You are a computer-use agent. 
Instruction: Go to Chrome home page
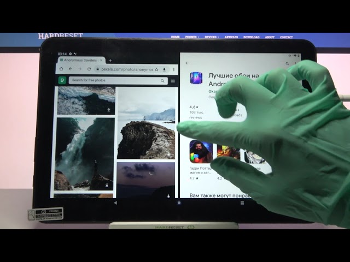point(61,69)
